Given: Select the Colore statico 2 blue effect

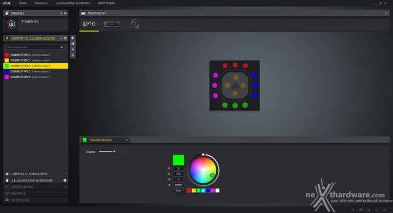Looking at the screenshot, I should point(35,72).
